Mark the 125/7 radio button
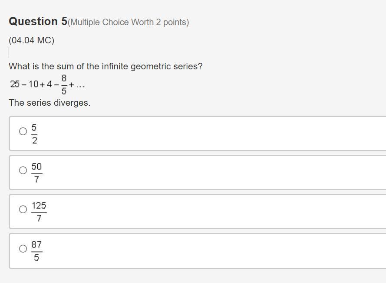The height and width of the screenshot is (283, 386). 23,209
